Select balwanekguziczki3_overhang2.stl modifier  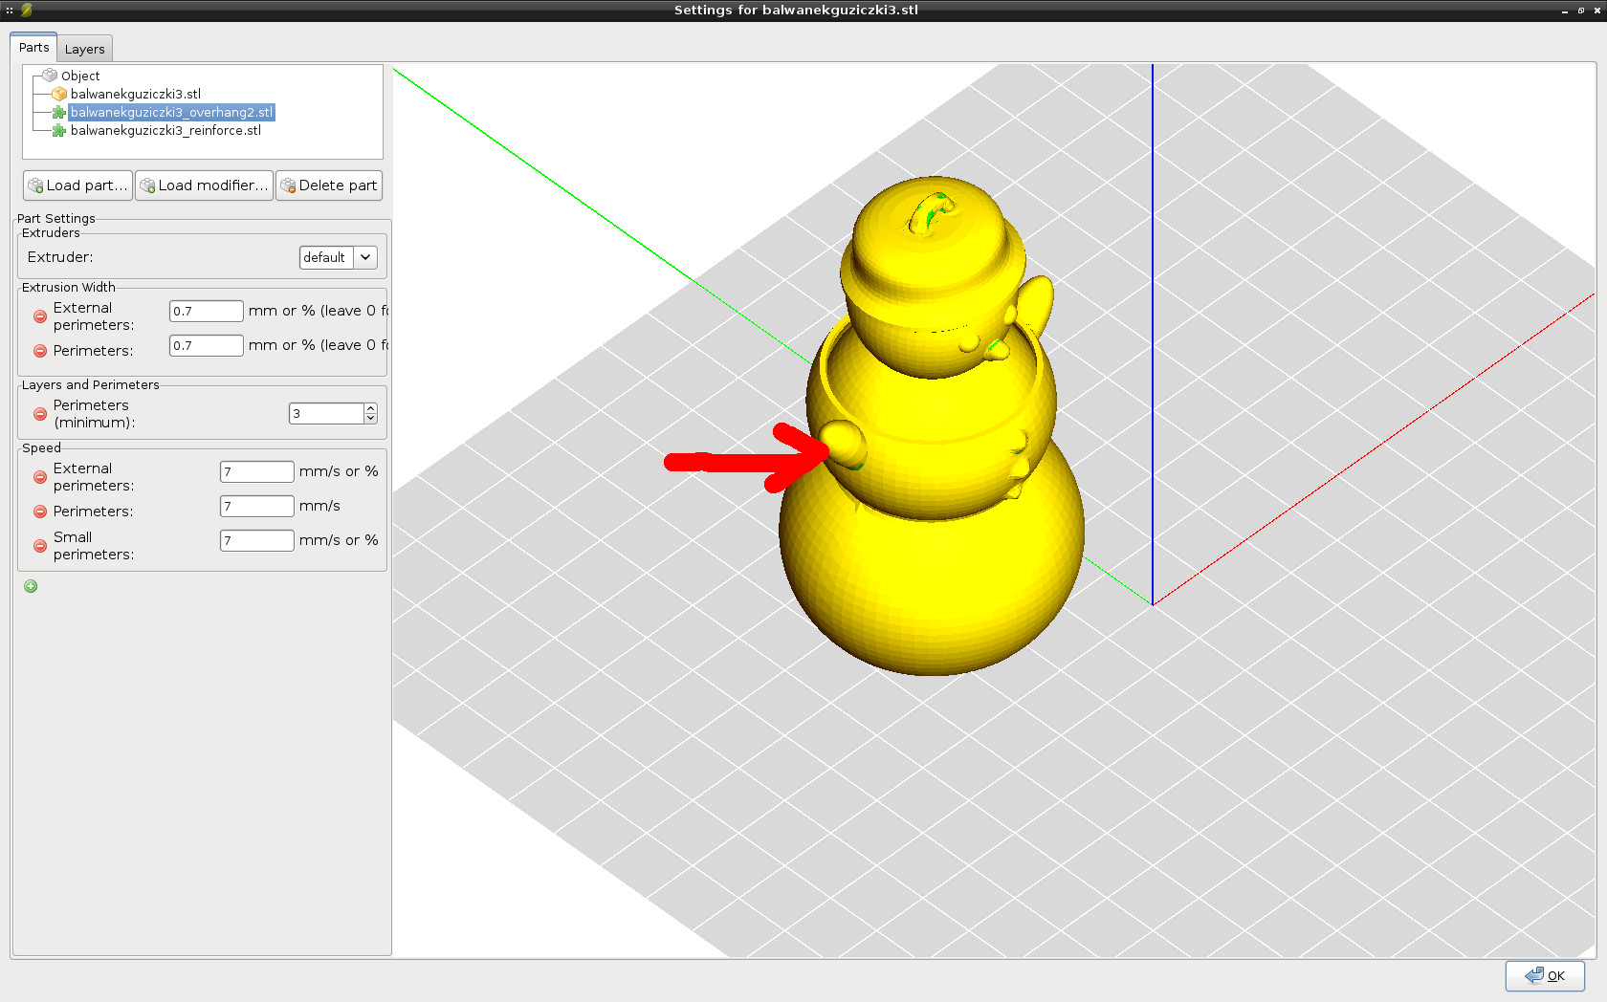(171, 112)
